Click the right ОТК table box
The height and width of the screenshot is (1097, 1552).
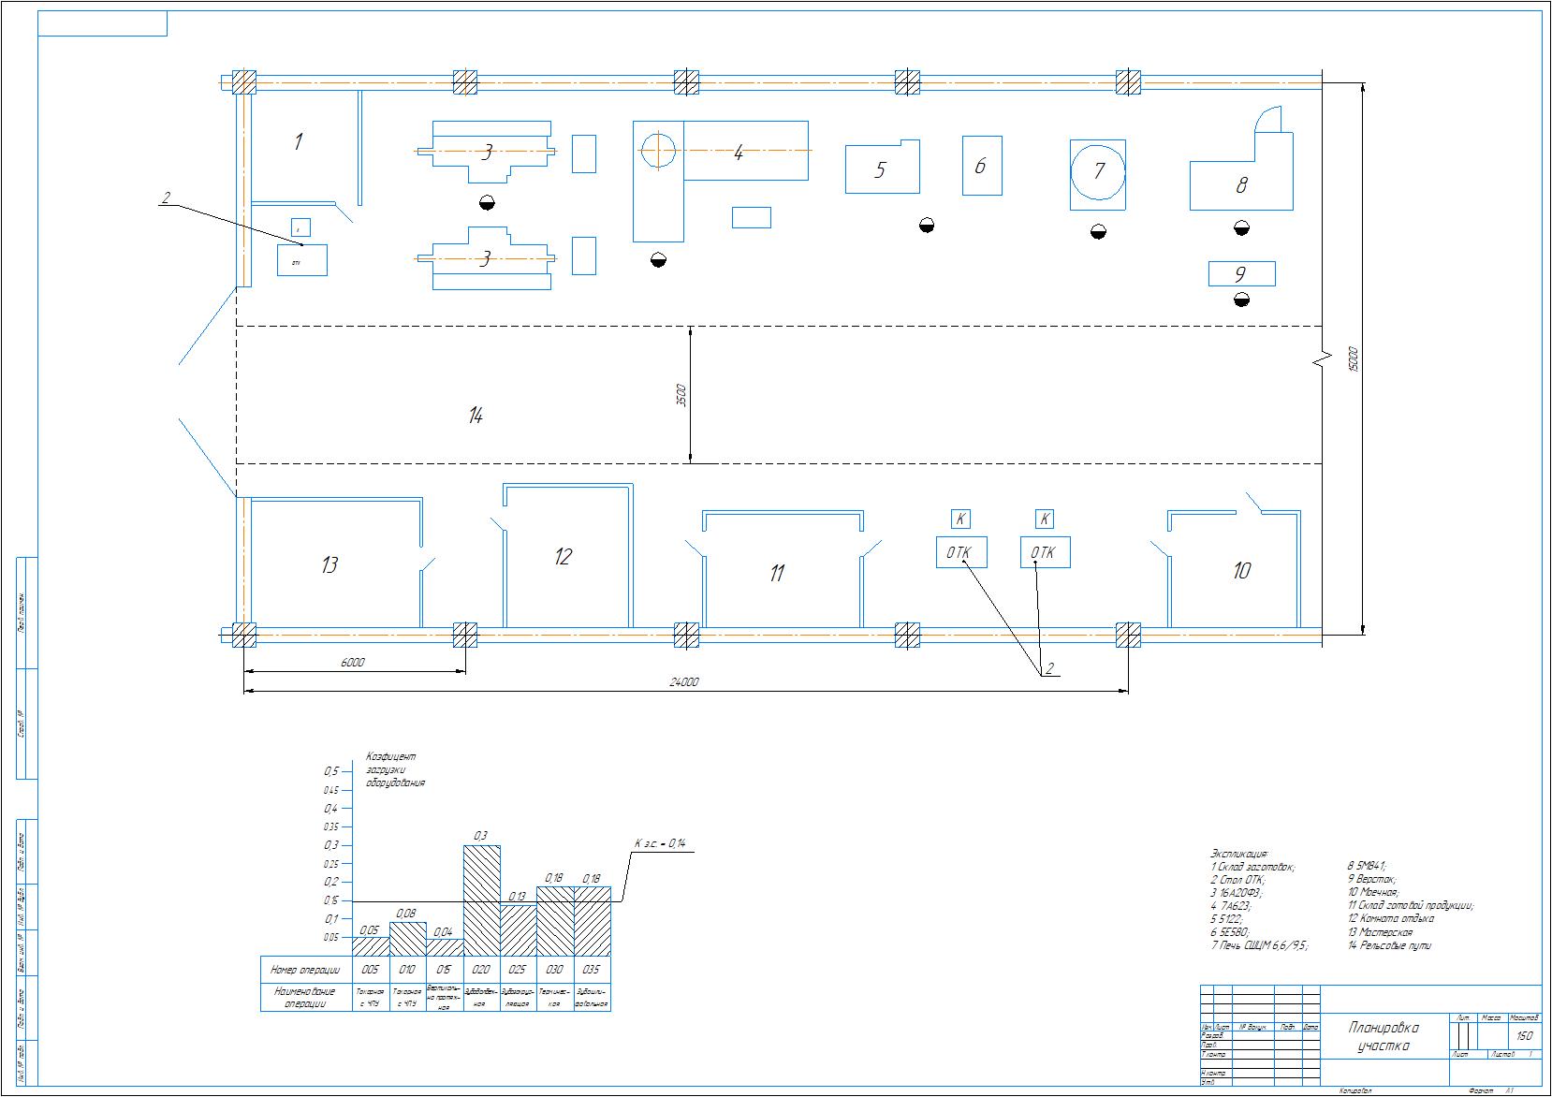click(x=1045, y=552)
